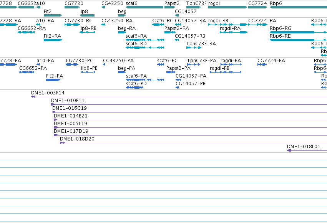Click the scaf6-RC transcript label
This screenshot has height=223, width=327.
point(163,21)
